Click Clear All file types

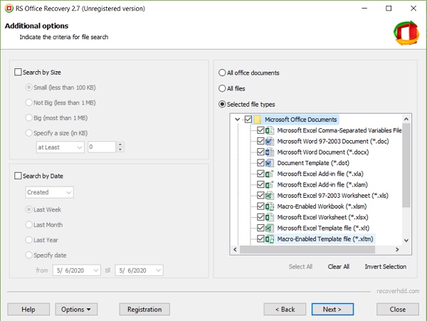339,266
